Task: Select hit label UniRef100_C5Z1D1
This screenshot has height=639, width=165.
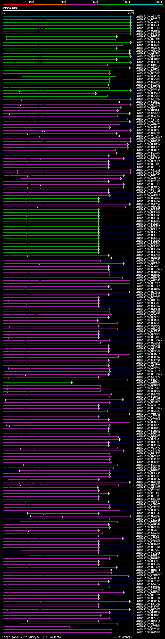Action: click(x=148, y=627)
